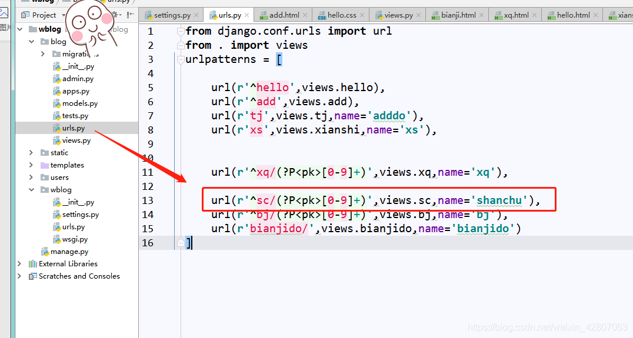Close the settings.py tab
This screenshot has width=633, height=338.
(x=196, y=15)
